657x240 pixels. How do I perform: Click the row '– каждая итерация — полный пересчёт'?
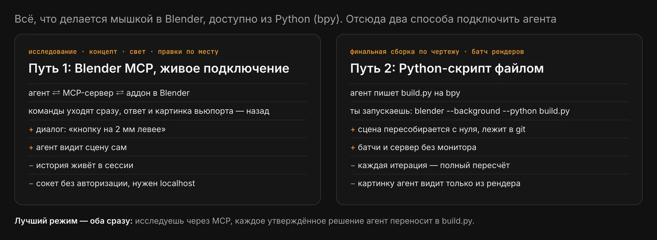click(x=489, y=165)
